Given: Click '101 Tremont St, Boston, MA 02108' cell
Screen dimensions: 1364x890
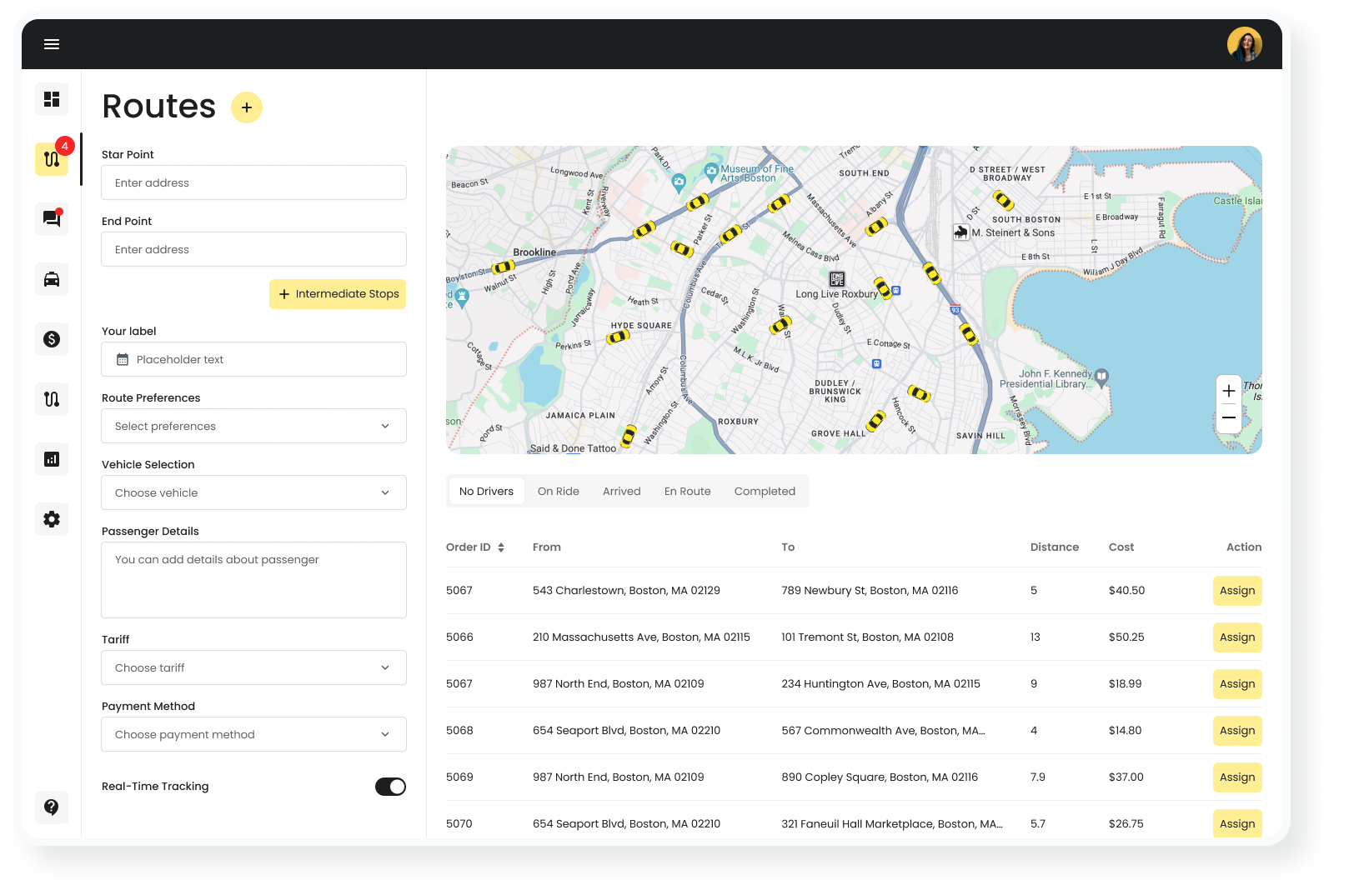Looking at the screenshot, I should [867, 637].
